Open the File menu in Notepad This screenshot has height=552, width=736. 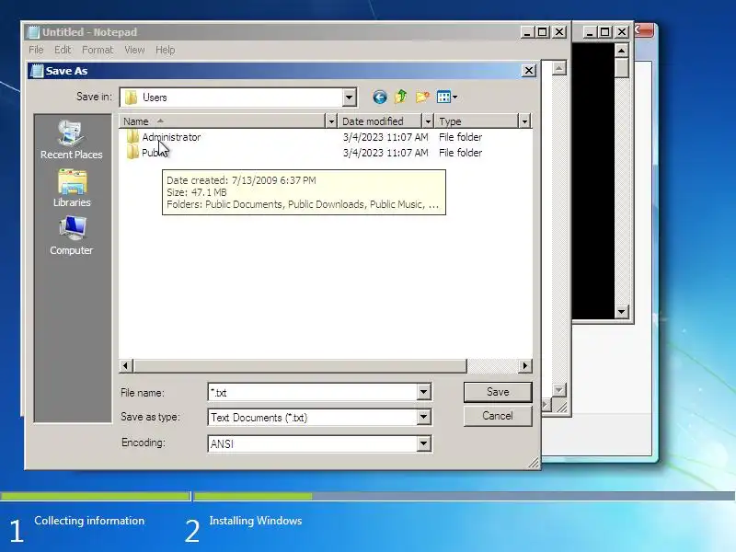coord(36,50)
